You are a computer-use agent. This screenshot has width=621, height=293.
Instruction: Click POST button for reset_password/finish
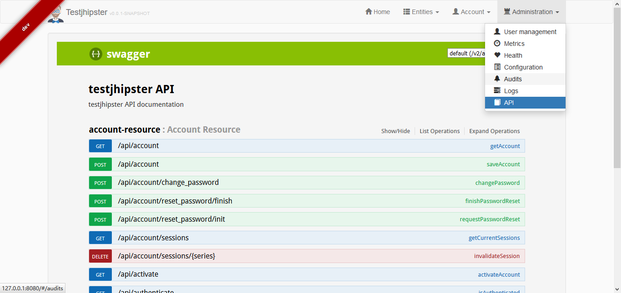tap(100, 201)
